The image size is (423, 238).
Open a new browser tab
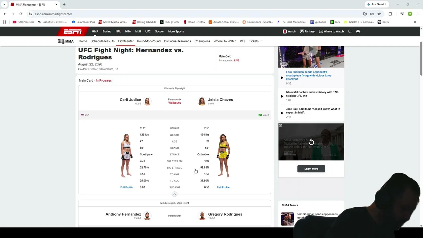64,5
